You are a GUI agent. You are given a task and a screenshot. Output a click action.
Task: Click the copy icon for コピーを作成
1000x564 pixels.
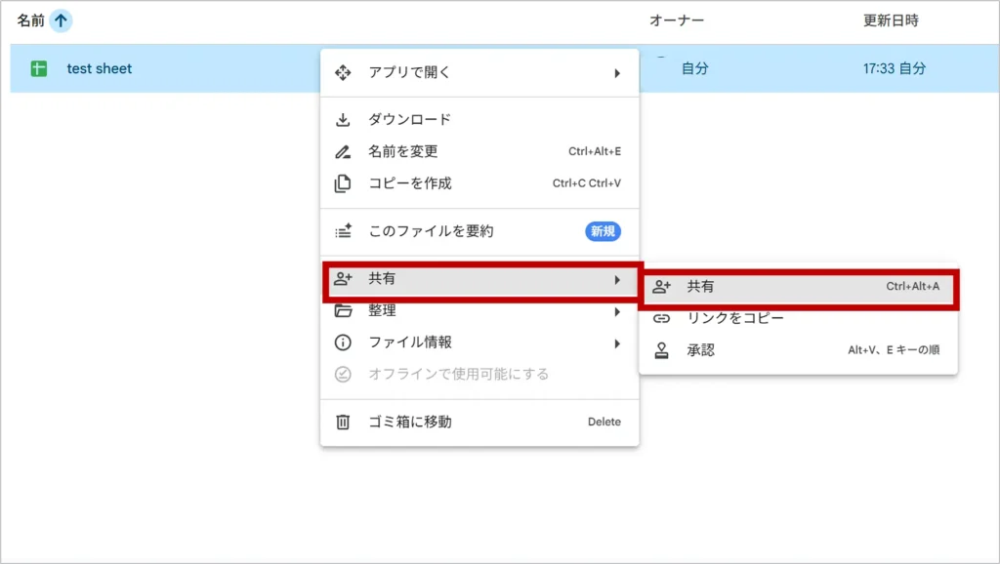[343, 183]
